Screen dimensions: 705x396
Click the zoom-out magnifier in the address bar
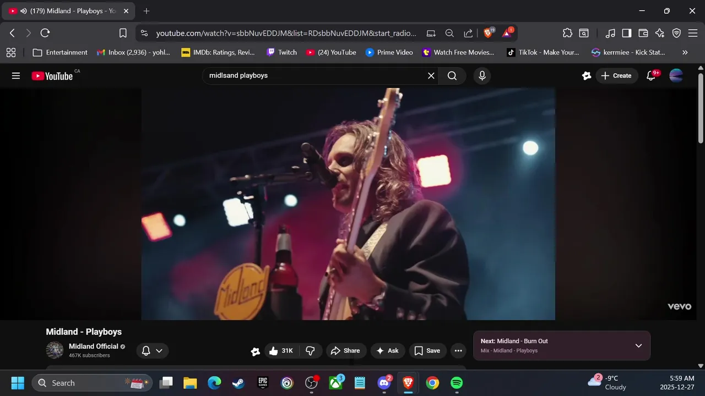(449, 33)
